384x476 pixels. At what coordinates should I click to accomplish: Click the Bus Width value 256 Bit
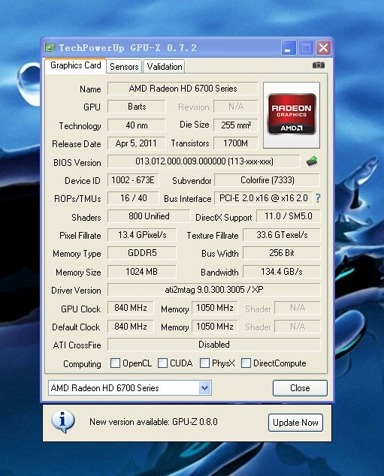(x=282, y=253)
